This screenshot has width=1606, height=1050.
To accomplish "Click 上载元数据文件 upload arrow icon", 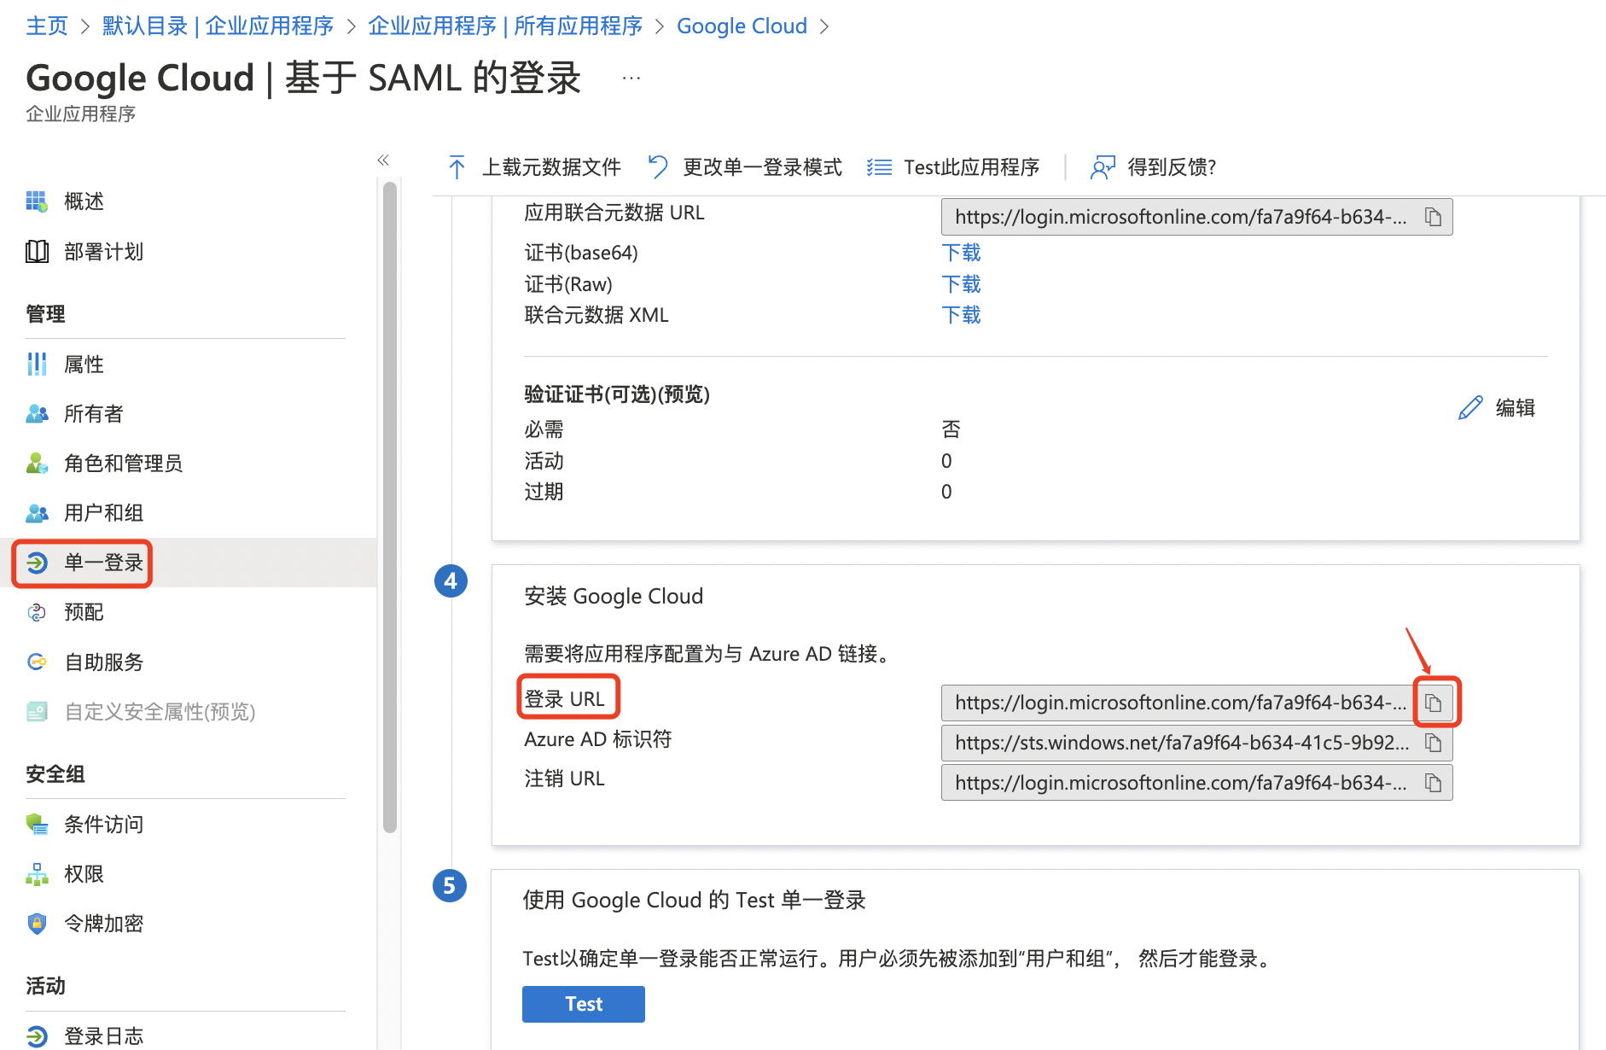I will coord(457,167).
